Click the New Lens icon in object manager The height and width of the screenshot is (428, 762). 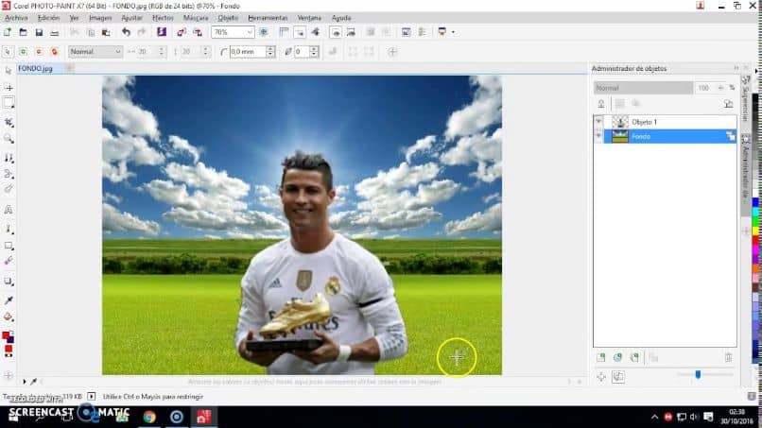click(x=617, y=357)
